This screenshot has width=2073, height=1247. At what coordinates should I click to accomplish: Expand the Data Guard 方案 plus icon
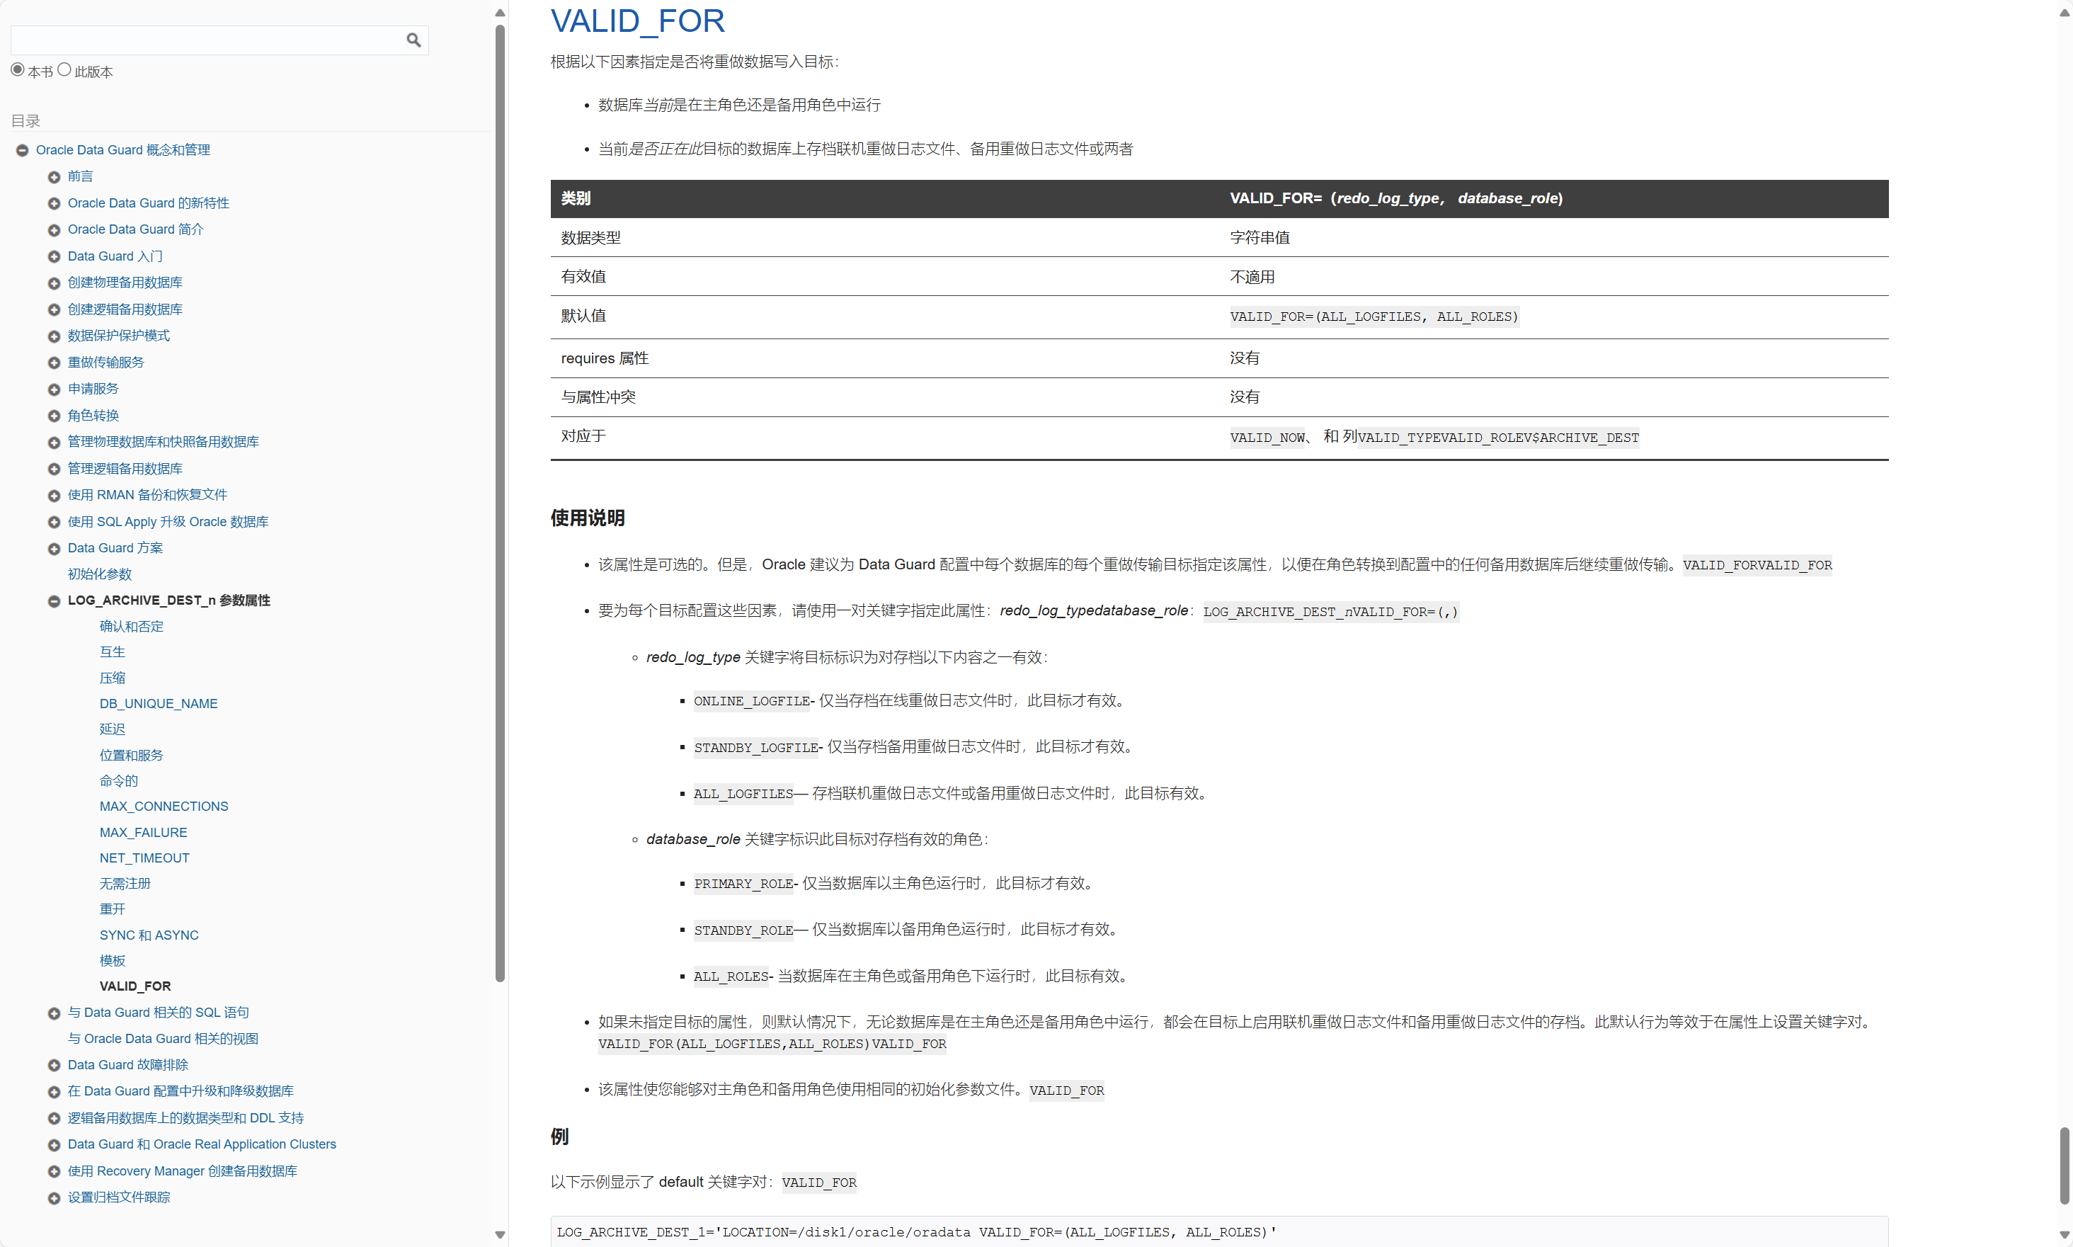point(54,549)
